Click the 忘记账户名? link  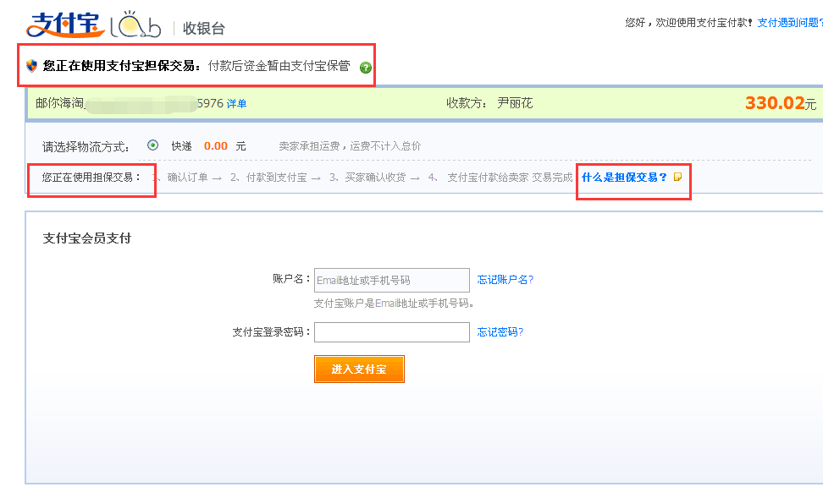[x=505, y=279]
